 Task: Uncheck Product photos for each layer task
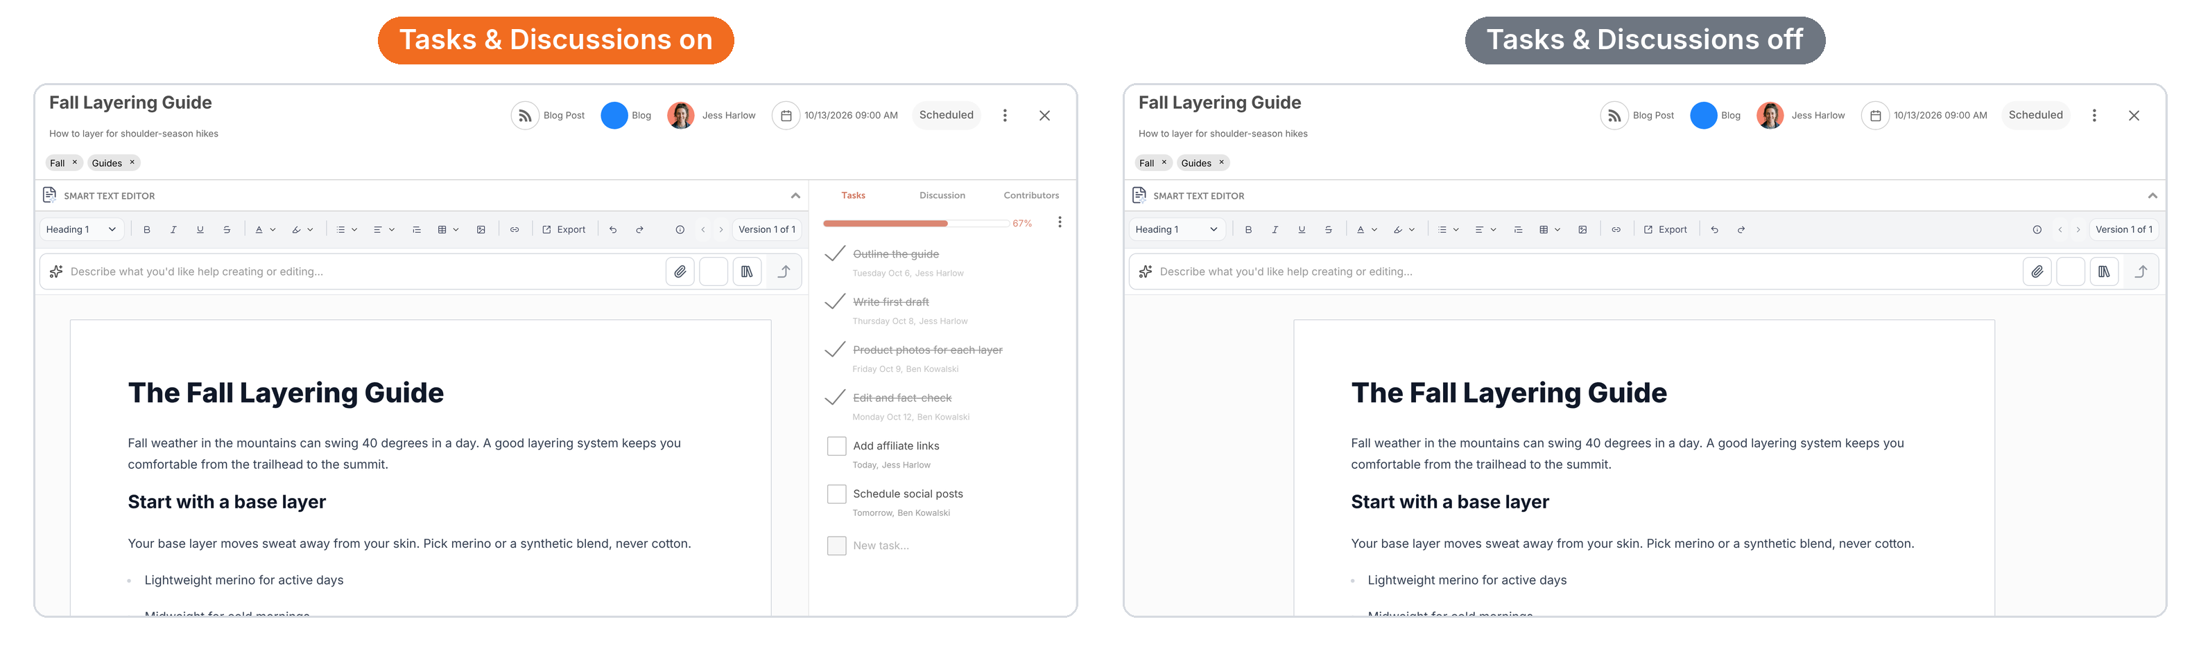point(836,349)
